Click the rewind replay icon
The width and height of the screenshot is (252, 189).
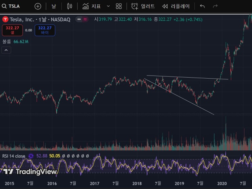point(165,6)
